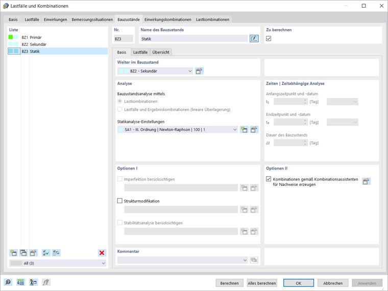The image size is (388, 291).
Task: Open the Einwirkungskombinationen tab
Action: point(168,19)
